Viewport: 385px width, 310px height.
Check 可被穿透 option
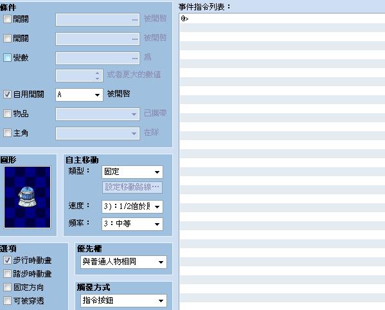coord(7,300)
